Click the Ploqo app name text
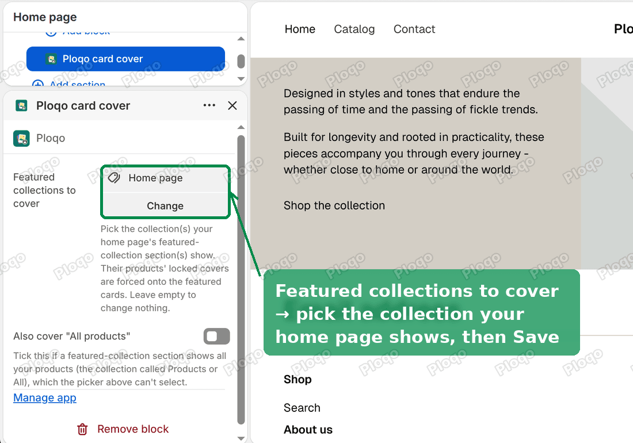 (x=51, y=138)
